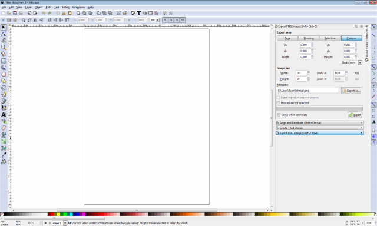The width and height of the screenshot is (377, 226).
Task: Increase Image size Width pixels stepper
Action: click(309, 72)
